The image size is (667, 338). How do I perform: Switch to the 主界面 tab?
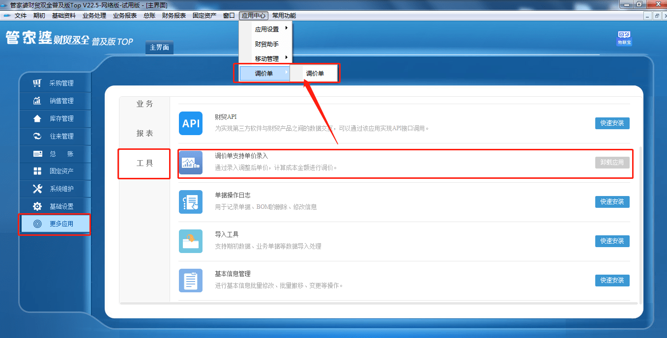159,48
